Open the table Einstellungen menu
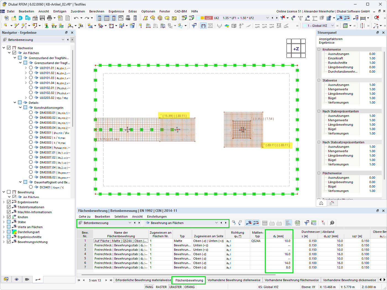The width and height of the screenshot is (387, 290). (157, 217)
